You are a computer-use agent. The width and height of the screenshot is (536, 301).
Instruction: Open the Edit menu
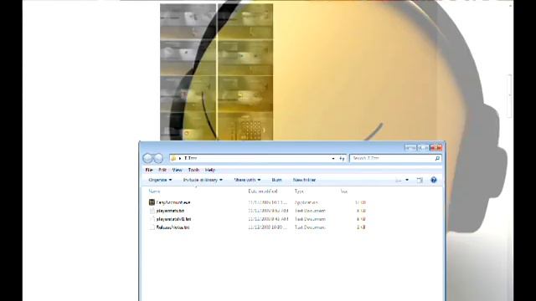pos(162,170)
